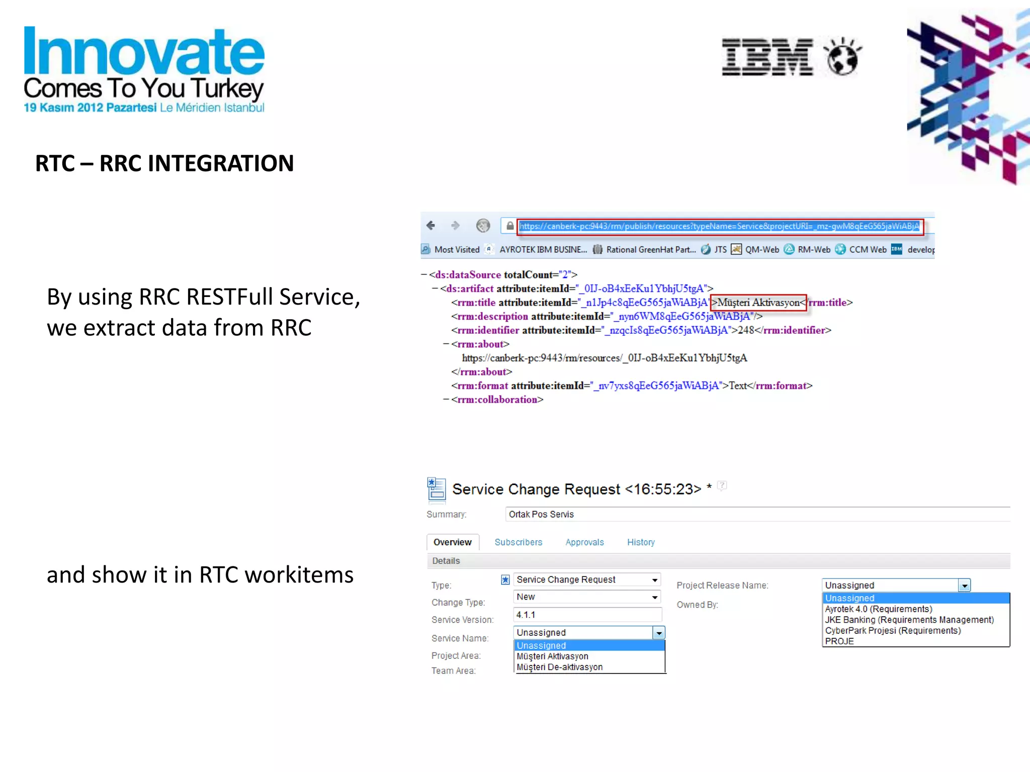The height and width of the screenshot is (772, 1030).
Task: Open the JTS bookmark
Action: (714, 249)
